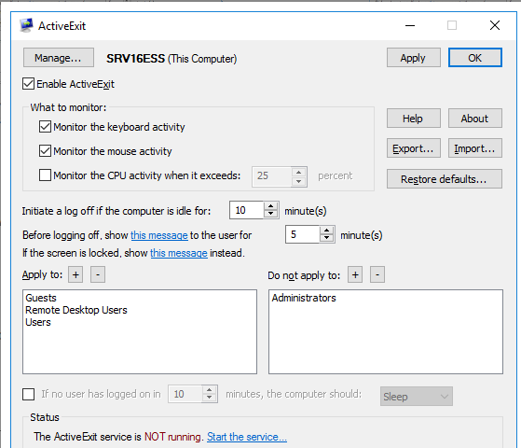521x448 pixels.
Task: Open the log off 'this message' link
Action: click(159, 235)
